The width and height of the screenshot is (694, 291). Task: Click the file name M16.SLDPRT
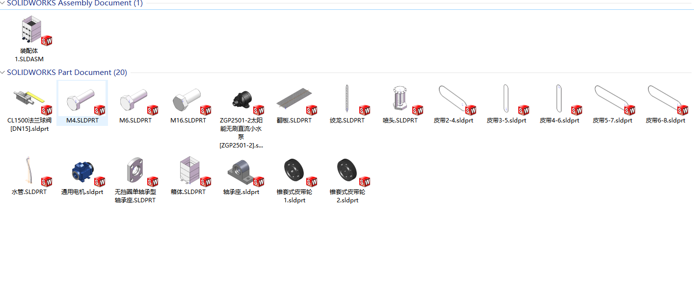[x=188, y=121]
